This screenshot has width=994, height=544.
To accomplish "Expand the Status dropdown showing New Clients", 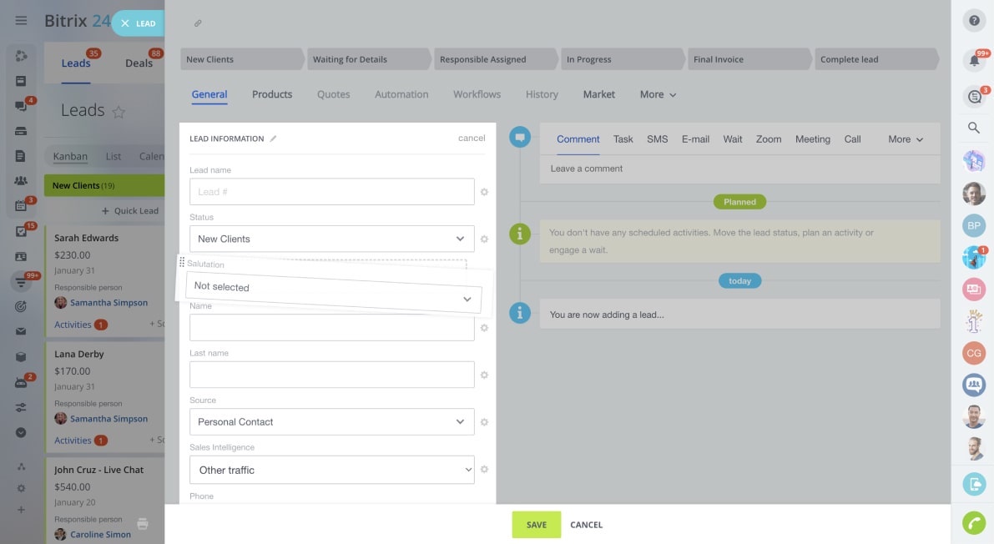I will [331, 239].
